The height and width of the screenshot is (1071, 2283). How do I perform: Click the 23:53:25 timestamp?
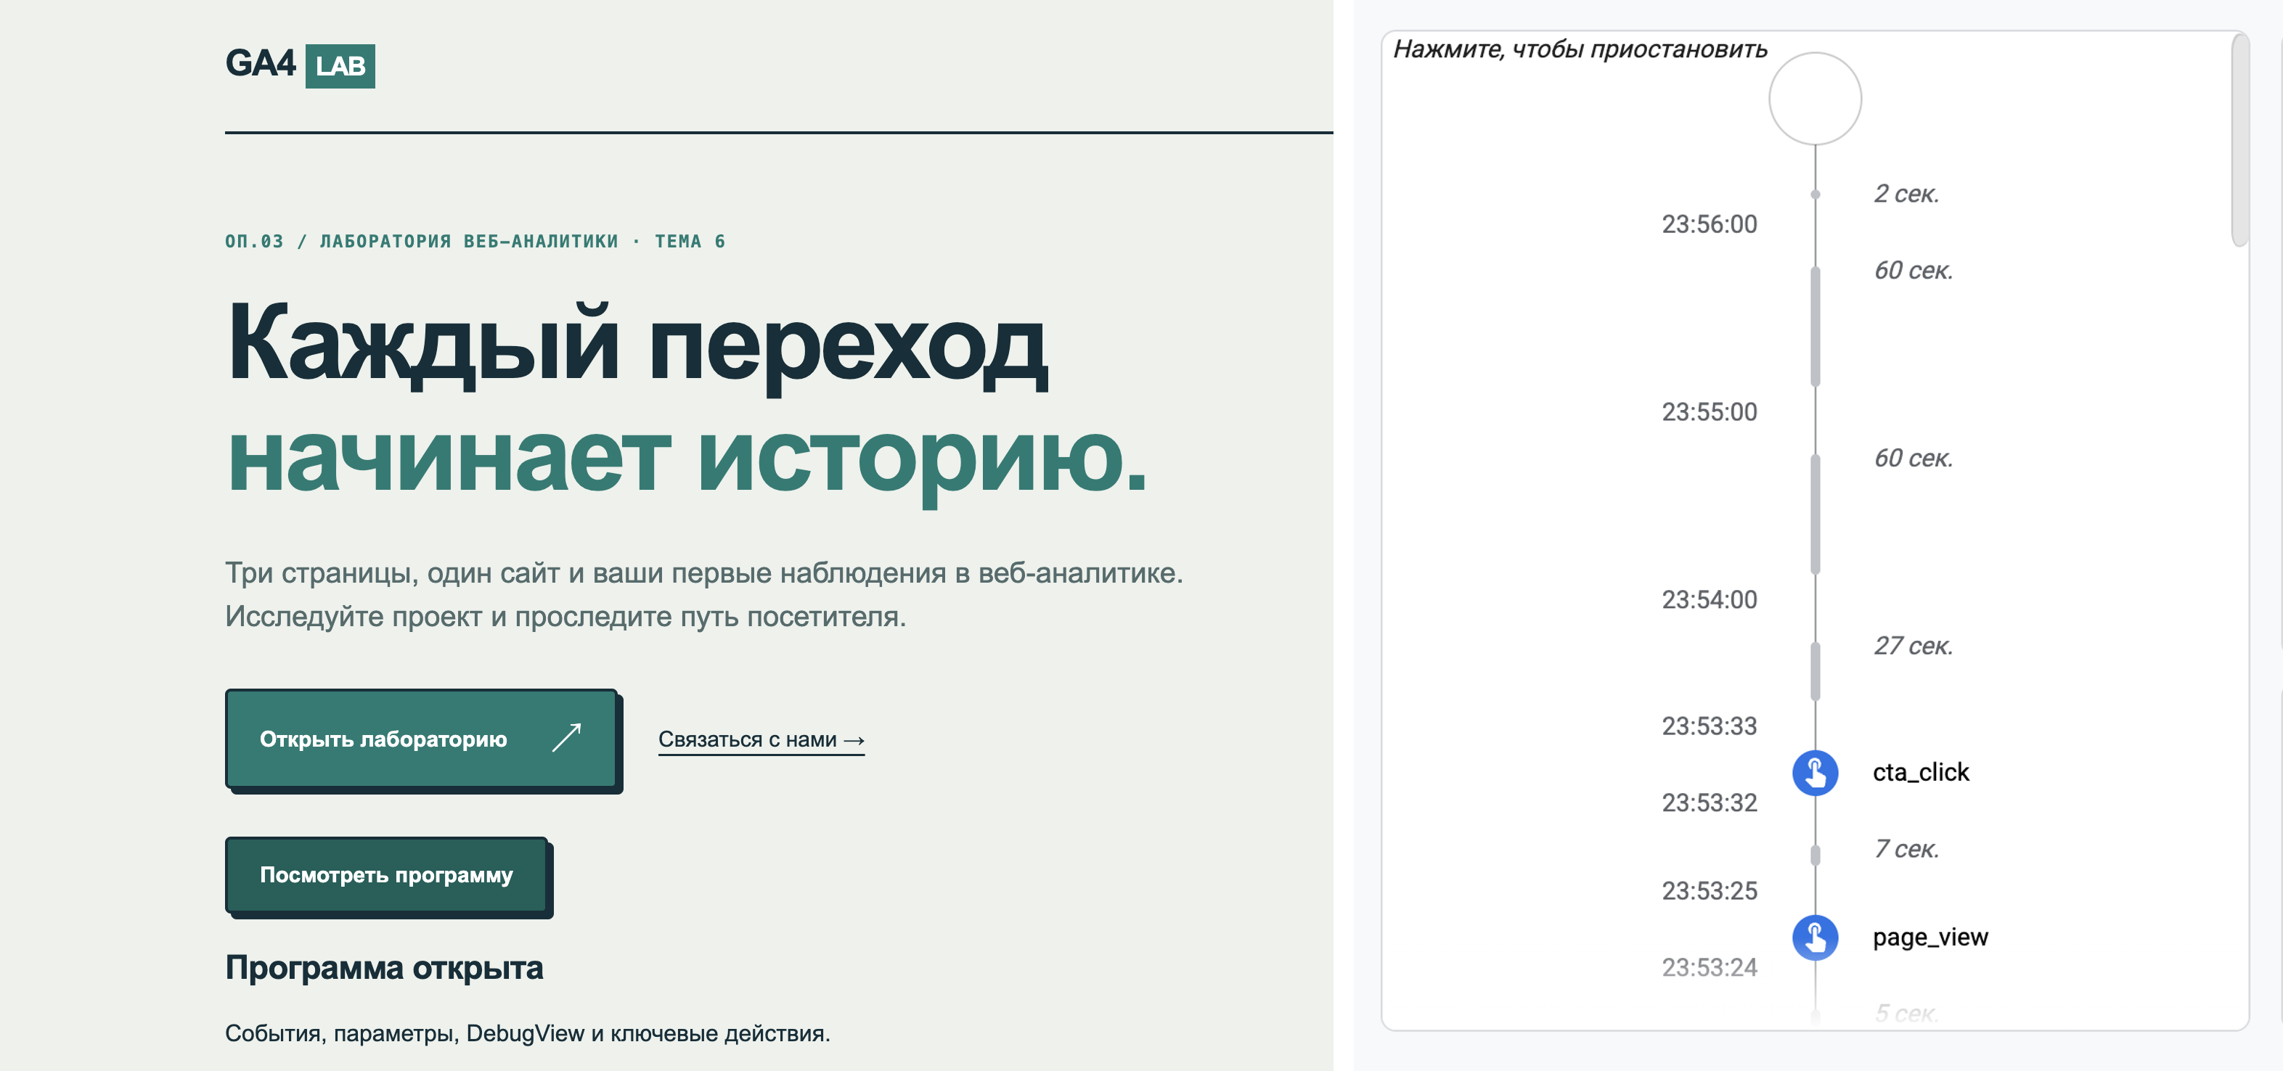click(1709, 891)
